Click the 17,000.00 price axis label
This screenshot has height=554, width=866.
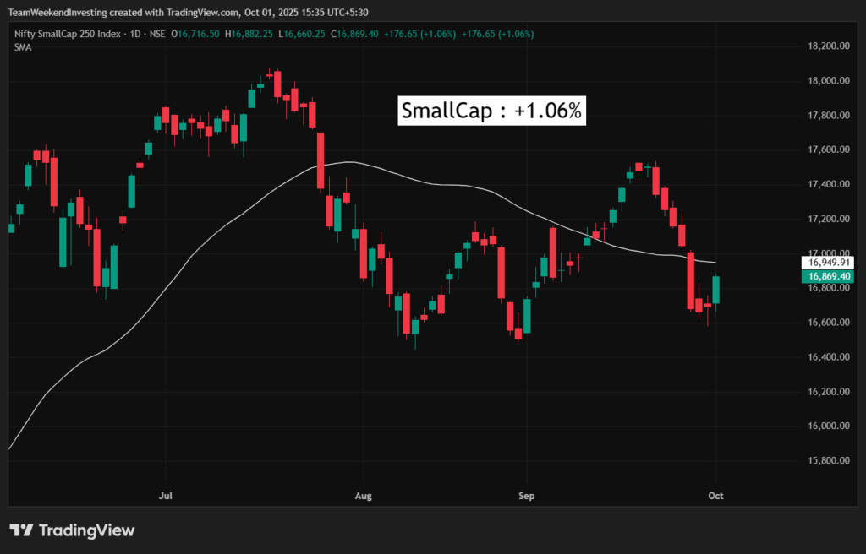pyautogui.click(x=828, y=253)
